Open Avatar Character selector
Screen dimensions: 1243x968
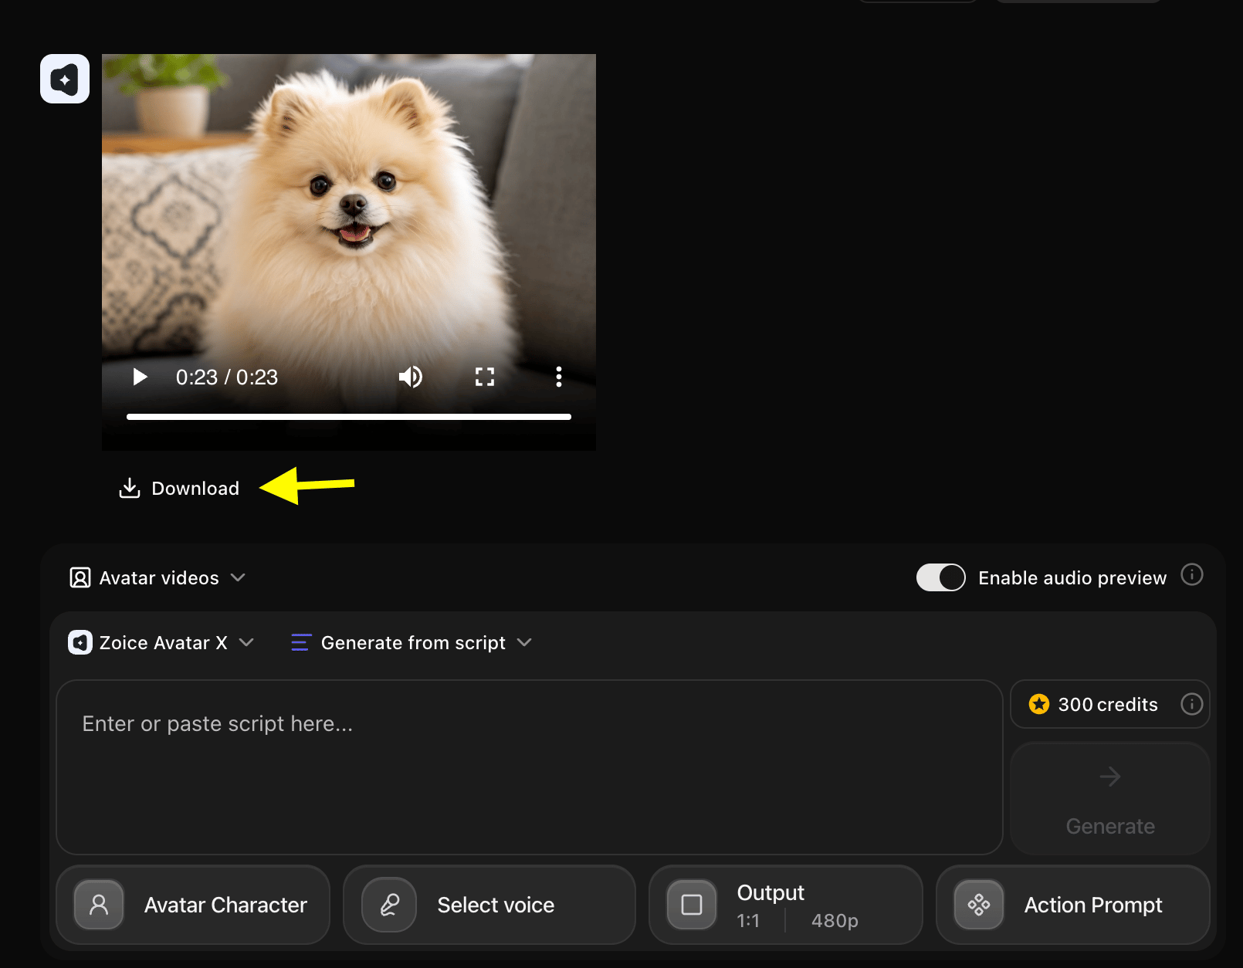(x=193, y=905)
